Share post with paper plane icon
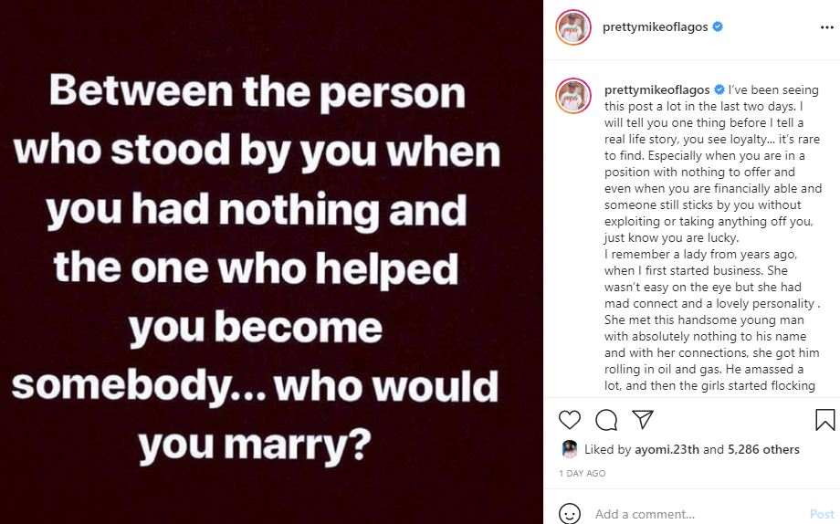 (642, 420)
